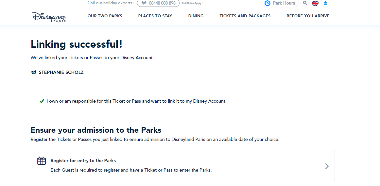380x186 pixels.
Task: Select the Register for entry to the Parks heading
Action: click(83, 161)
